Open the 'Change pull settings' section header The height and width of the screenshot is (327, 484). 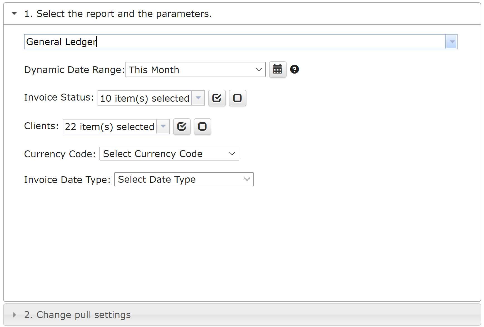tap(78, 315)
